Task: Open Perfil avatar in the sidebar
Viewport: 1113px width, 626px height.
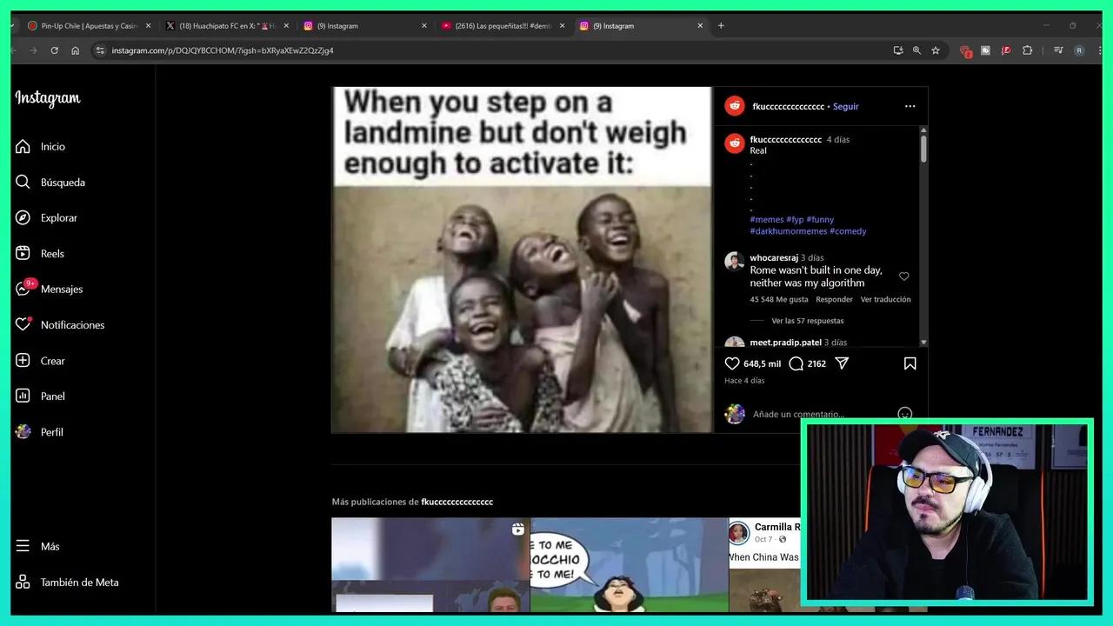Action: click(23, 431)
